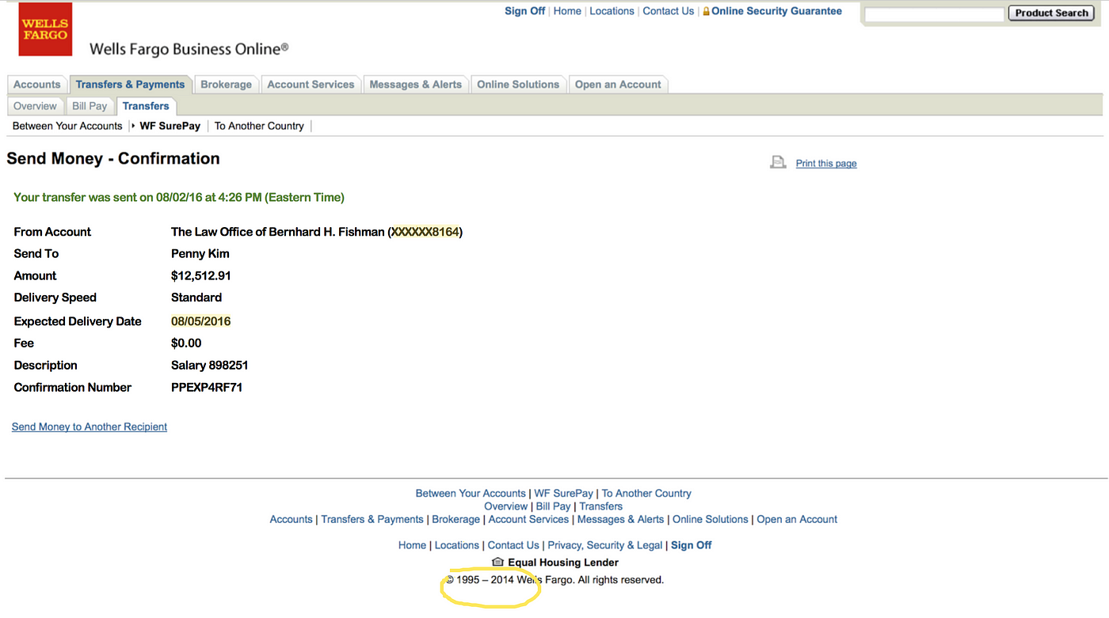The image size is (1109, 618).
Task: Click the footer Contact Us link
Action: click(513, 545)
